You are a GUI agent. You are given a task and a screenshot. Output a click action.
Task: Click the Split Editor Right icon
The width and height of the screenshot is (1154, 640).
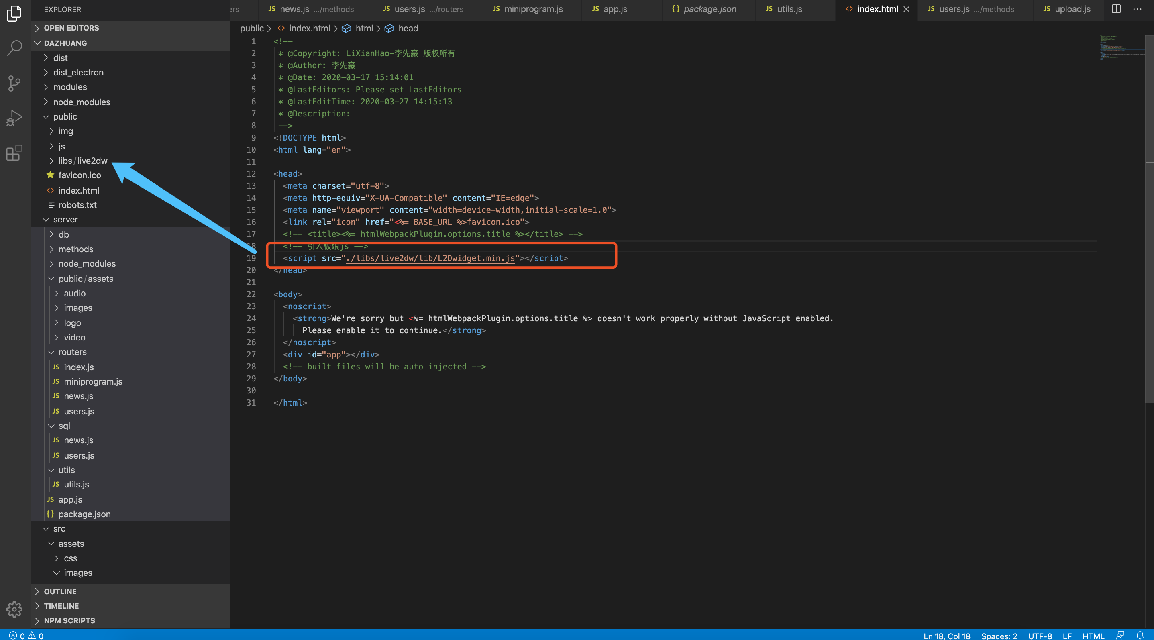[x=1116, y=9]
